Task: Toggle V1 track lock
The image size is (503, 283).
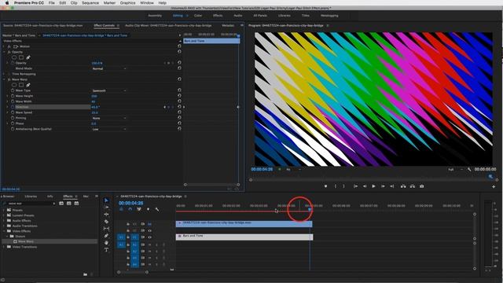Action: [x=128, y=237]
